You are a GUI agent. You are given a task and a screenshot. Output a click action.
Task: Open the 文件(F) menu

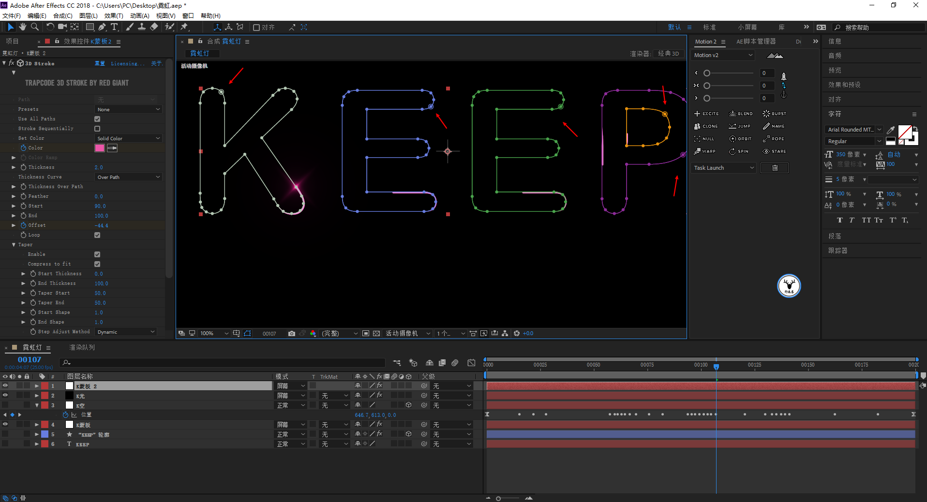(12, 16)
